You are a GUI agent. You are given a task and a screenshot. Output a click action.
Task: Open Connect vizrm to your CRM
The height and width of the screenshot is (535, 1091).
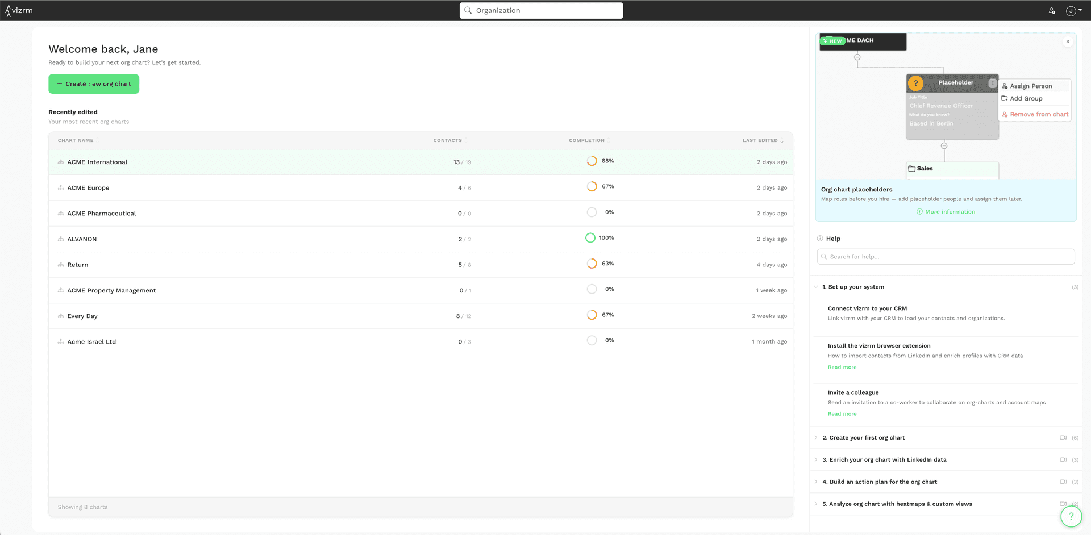click(x=867, y=308)
